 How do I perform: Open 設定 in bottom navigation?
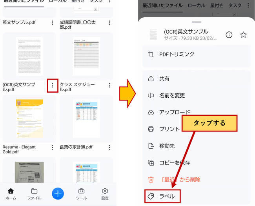click(105, 194)
